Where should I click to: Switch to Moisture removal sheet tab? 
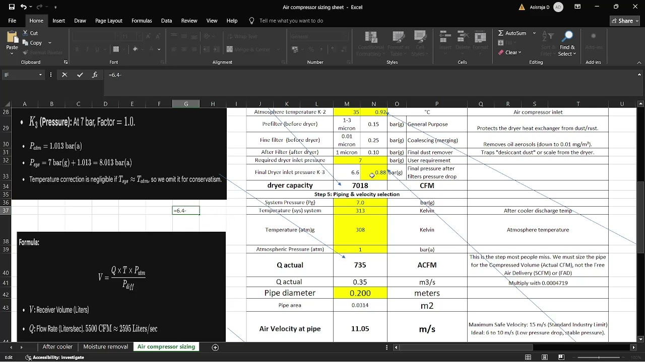(105, 347)
